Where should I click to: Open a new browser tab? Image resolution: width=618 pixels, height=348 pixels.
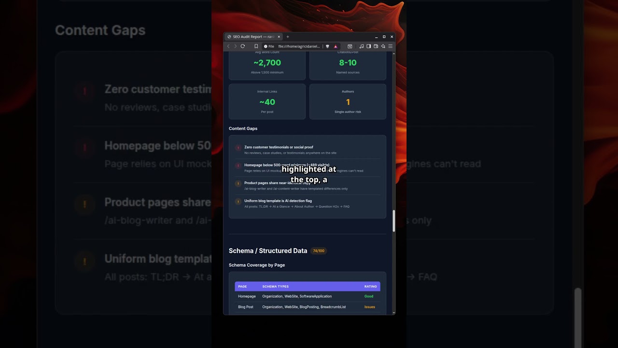[288, 37]
